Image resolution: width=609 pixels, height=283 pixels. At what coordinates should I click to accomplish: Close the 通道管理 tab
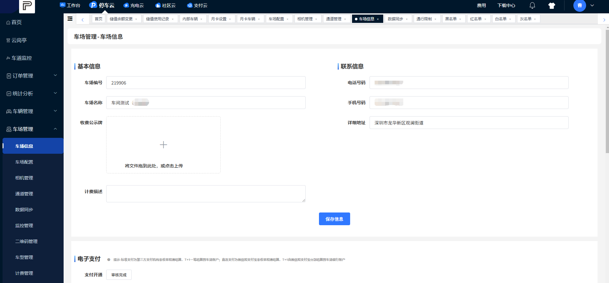coord(345,19)
